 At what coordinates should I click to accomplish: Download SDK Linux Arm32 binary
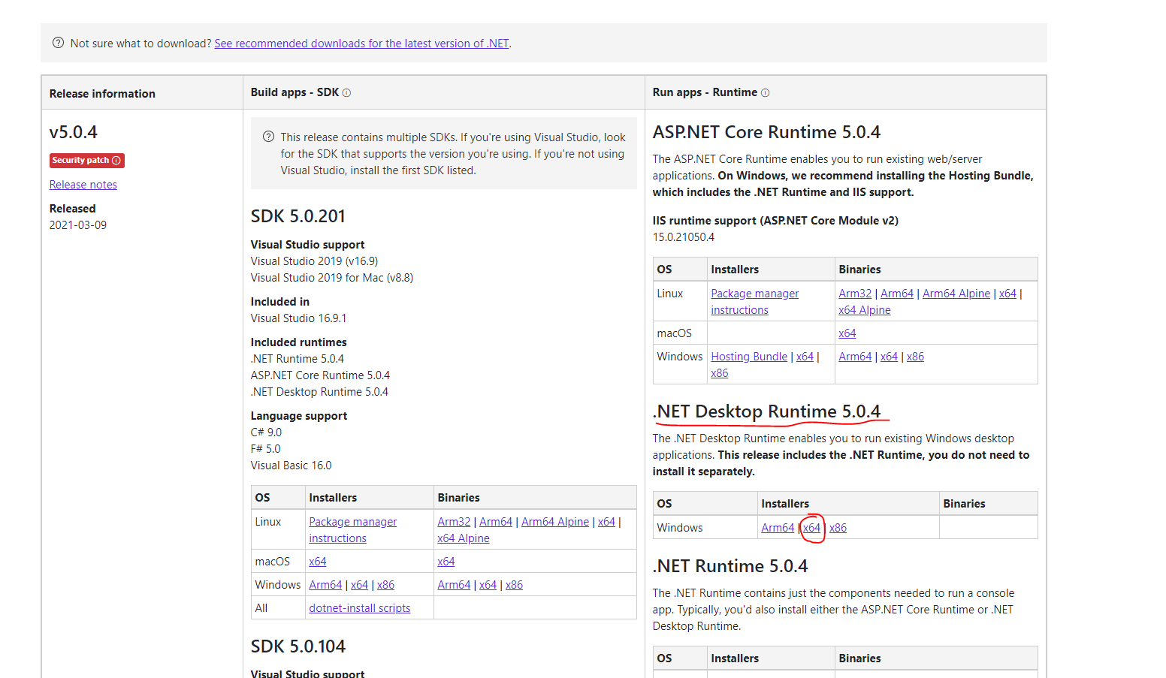pos(454,522)
